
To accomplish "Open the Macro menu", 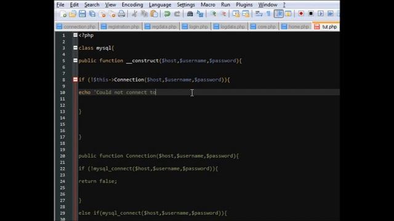I will point(208,5).
